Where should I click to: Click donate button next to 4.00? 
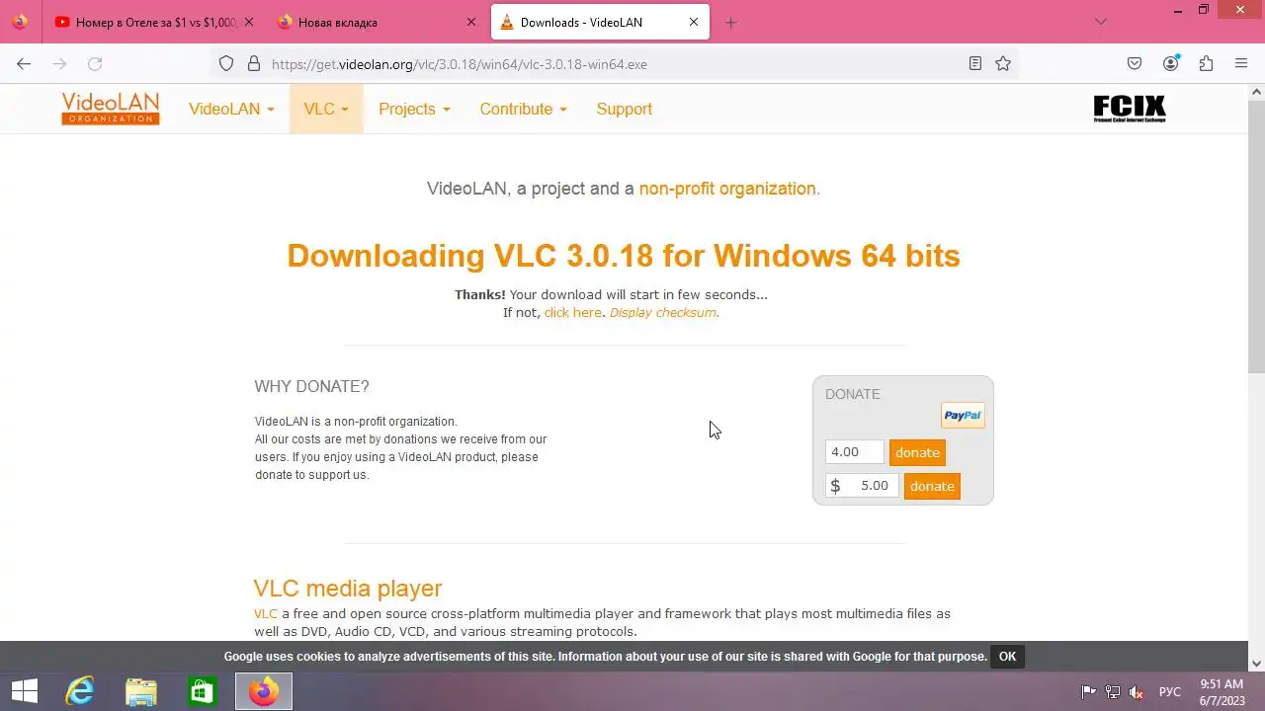917,452
